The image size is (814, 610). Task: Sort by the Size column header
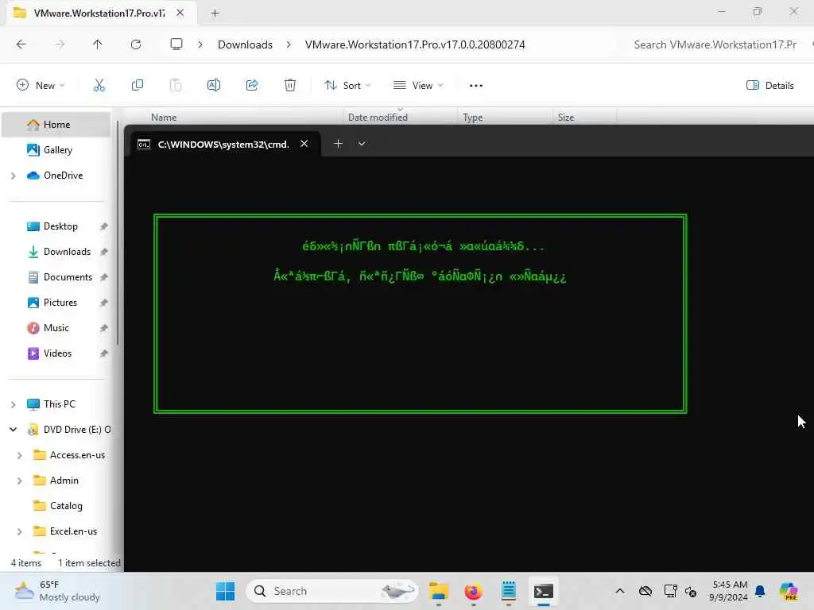tap(566, 118)
